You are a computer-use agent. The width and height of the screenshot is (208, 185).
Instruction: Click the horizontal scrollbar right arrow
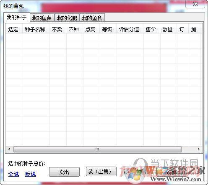(198, 149)
